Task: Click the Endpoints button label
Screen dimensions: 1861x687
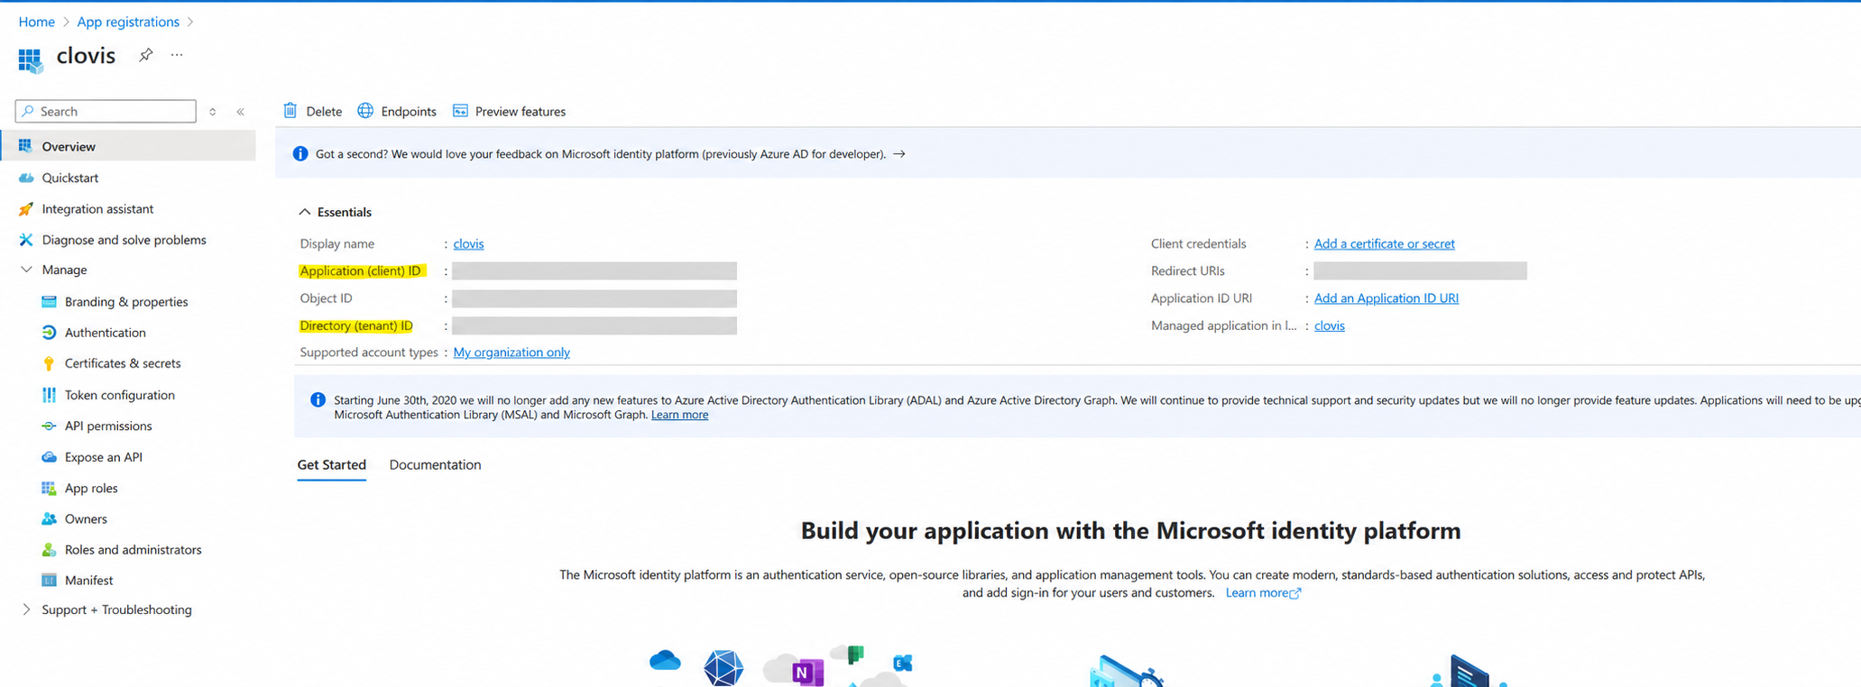Action: point(409,112)
